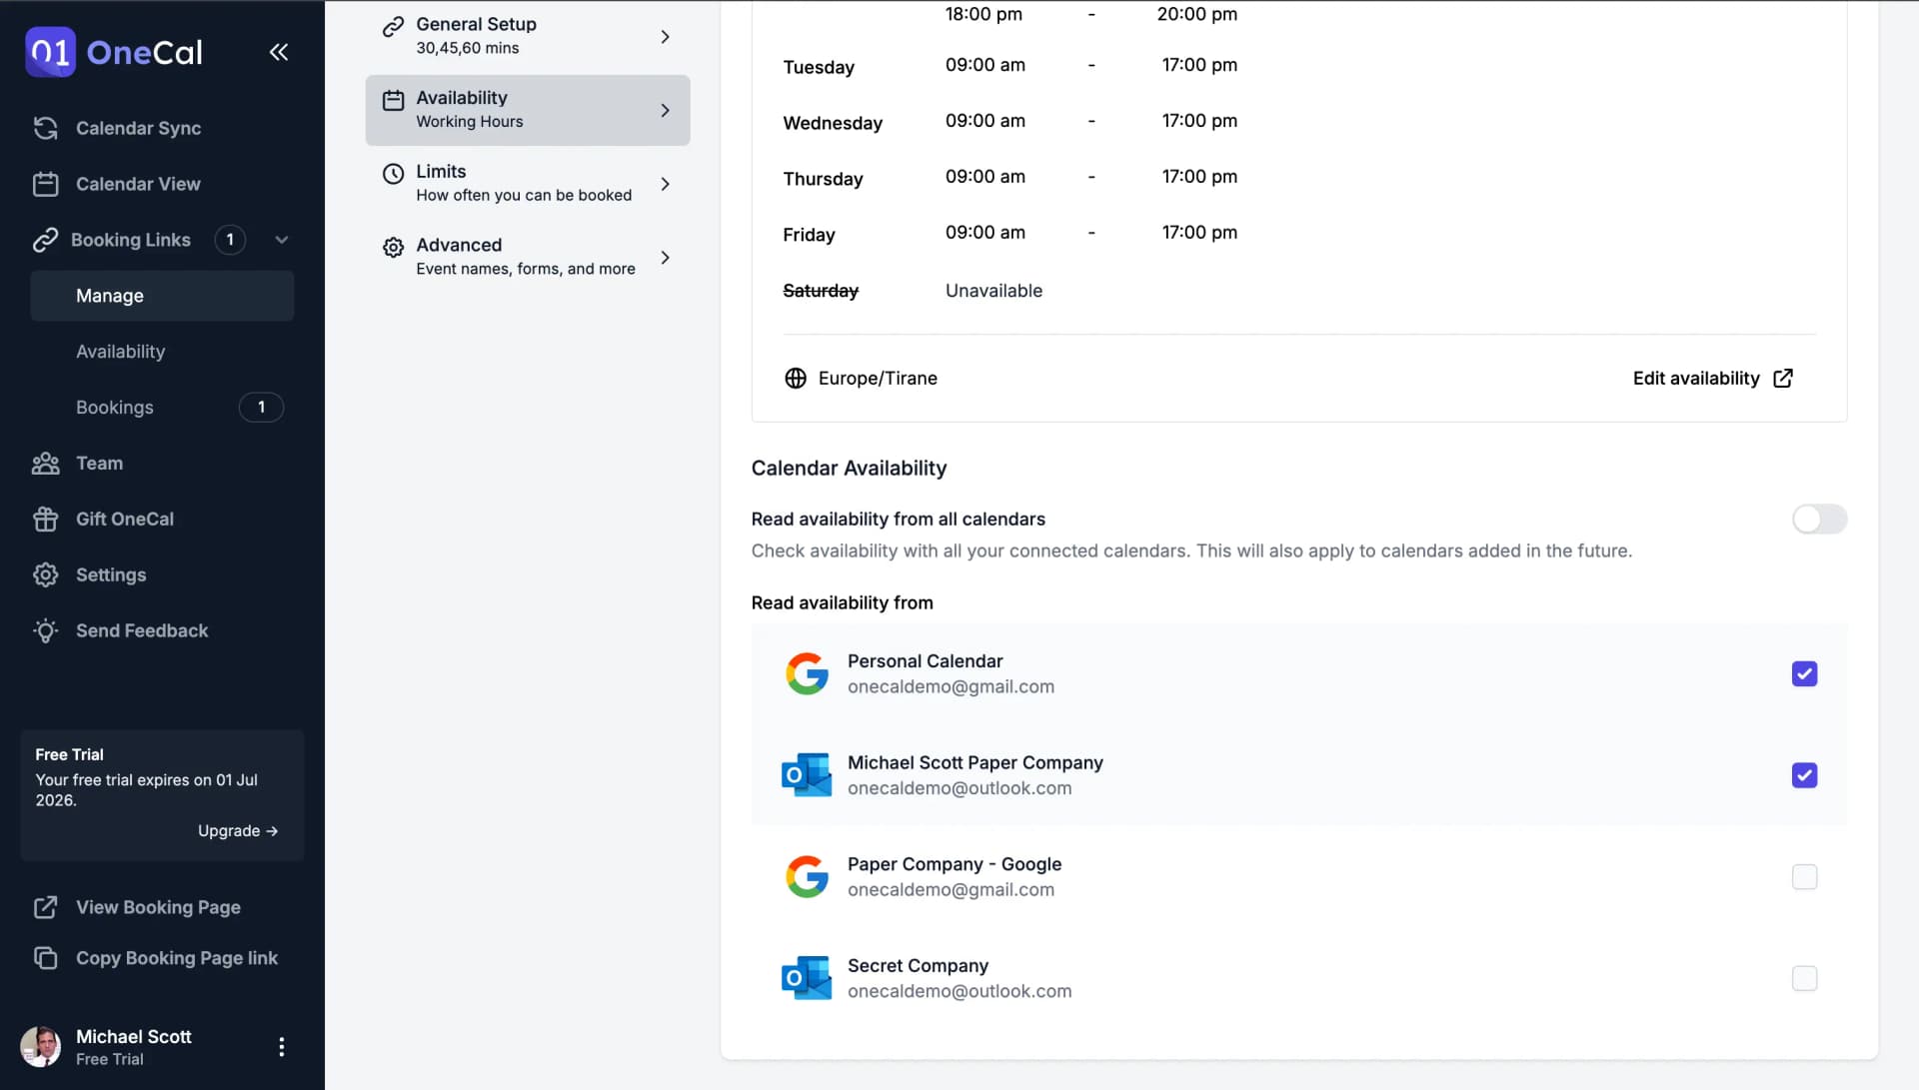This screenshot has width=1919, height=1090.
Task: Open the General Setup tab label
Action: click(477, 24)
